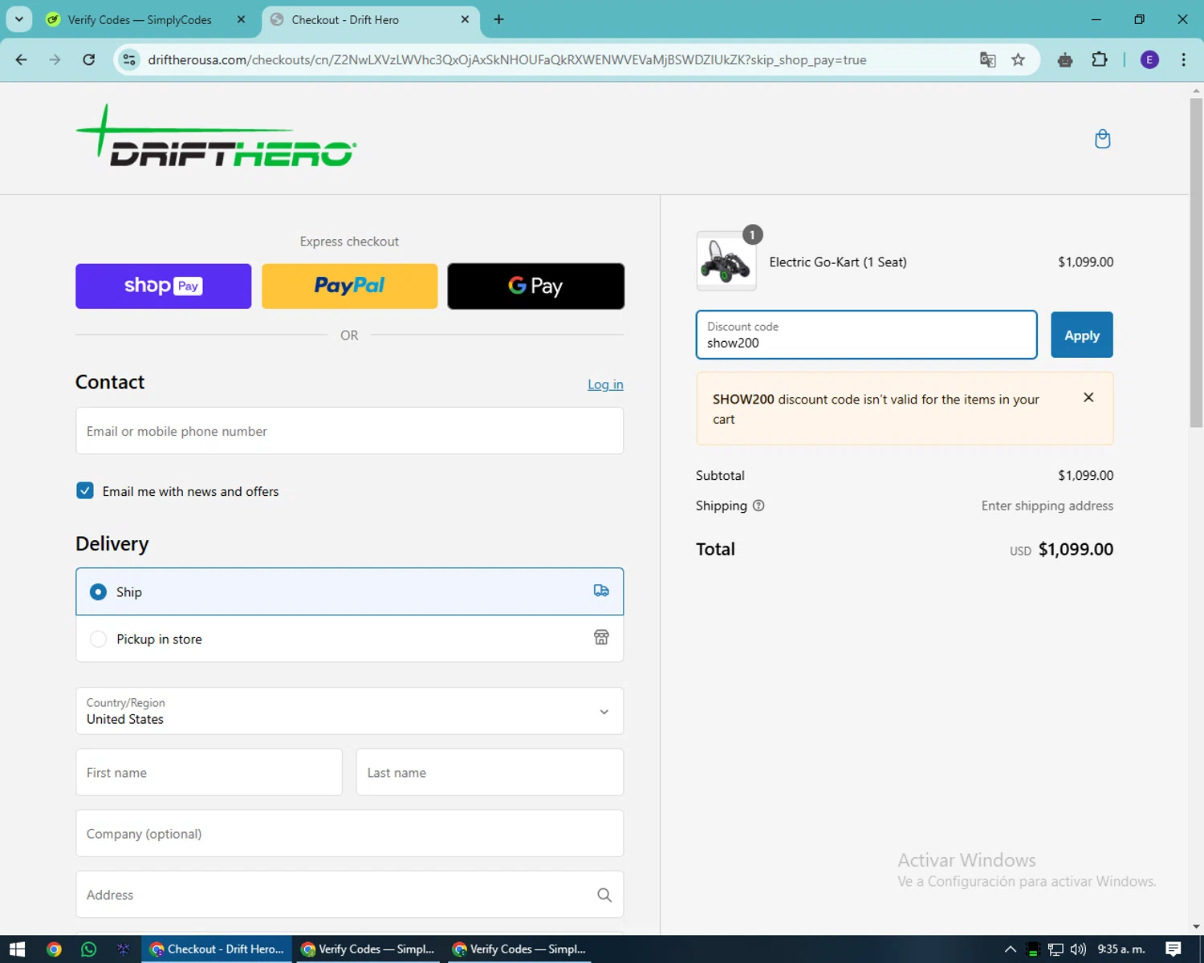Image resolution: width=1204 pixels, height=963 pixels.
Task: Open the first Verify Codes taskbar window
Action: click(368, 949)
